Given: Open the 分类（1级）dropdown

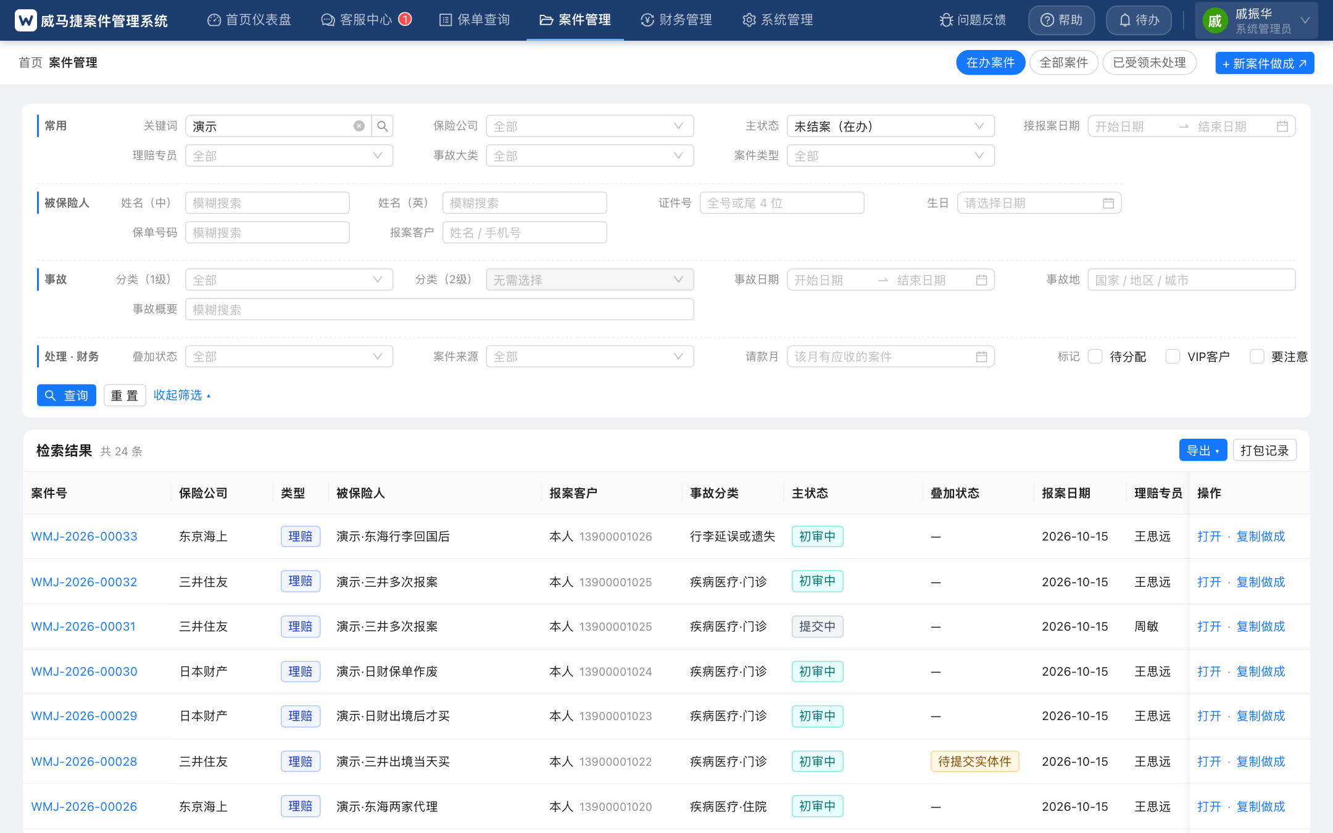Looking at the screenshot, I should (289, 280).
